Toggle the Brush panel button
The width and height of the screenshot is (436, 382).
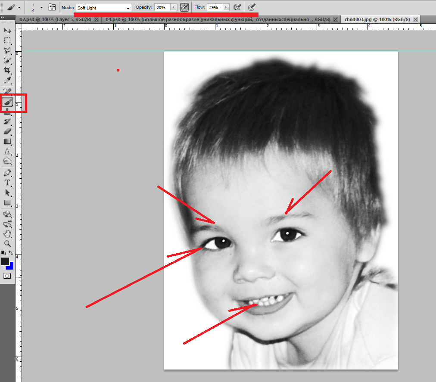(52, 7)
